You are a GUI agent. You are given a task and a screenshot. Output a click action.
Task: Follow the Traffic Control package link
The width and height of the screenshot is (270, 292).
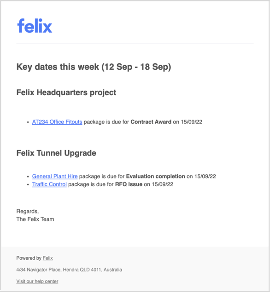coord(49,184)
